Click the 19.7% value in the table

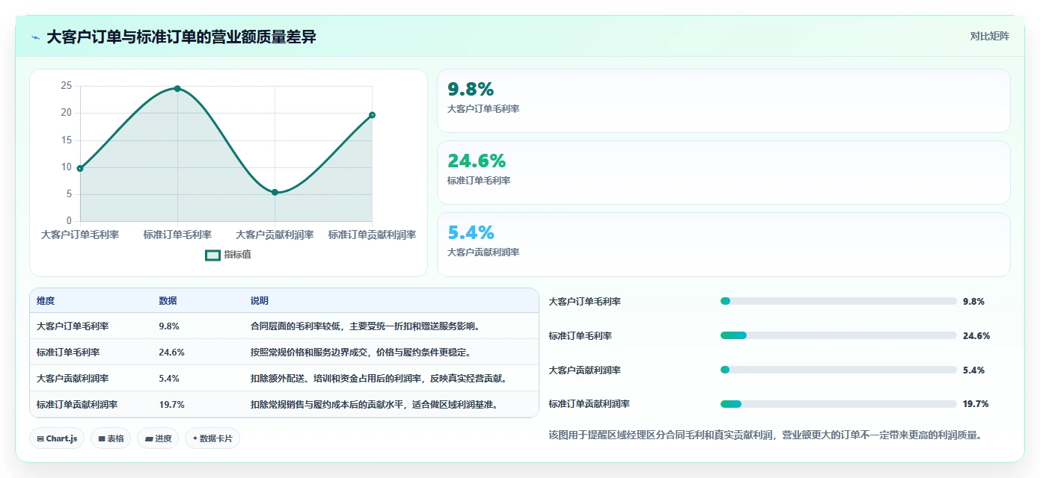click(171, 405)
